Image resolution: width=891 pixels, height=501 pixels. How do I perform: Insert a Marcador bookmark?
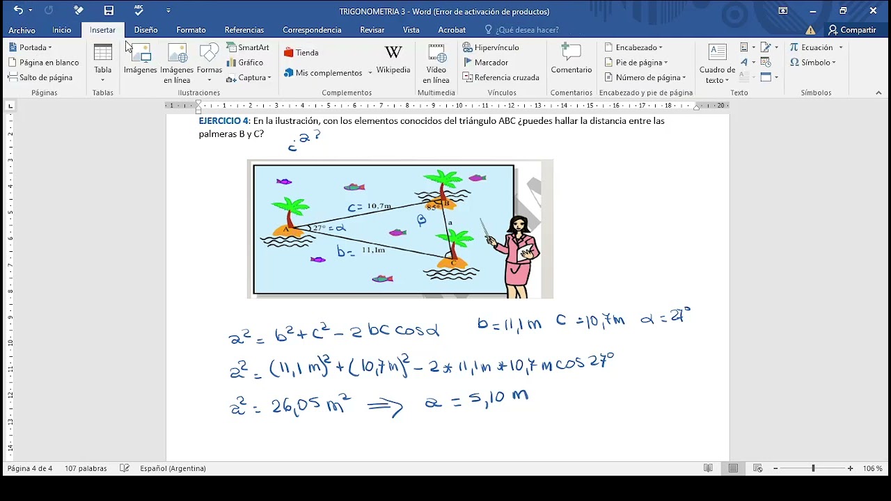coord(486,63)
